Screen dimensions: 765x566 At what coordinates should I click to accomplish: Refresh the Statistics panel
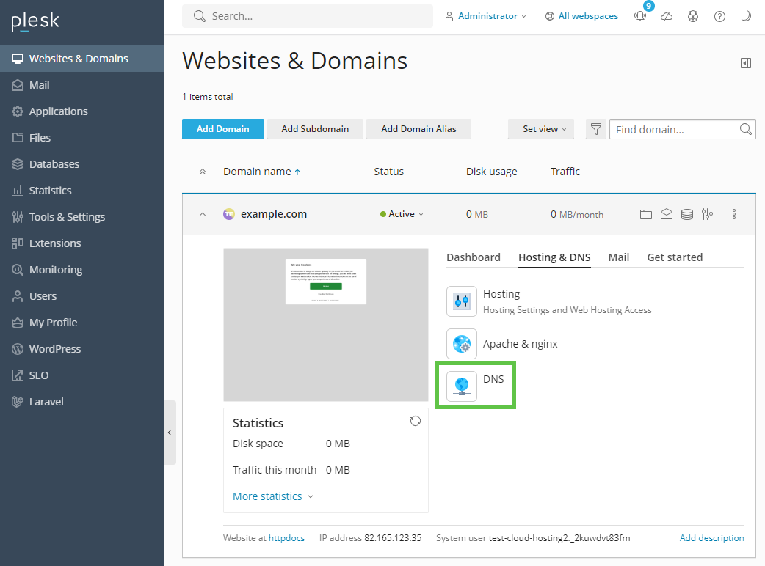(415, 421)
